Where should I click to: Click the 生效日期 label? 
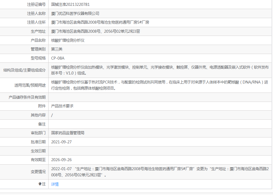[38, 151]
